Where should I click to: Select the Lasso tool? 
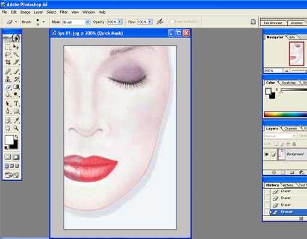(8, 54)
